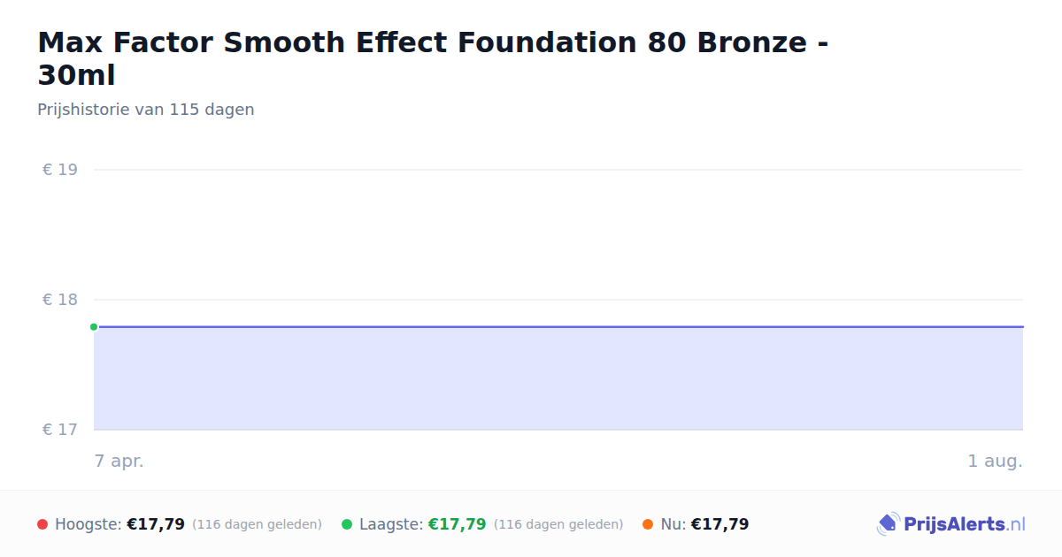Click the € 19 axis label
The width and height of the screenshot is (1062, 557).
point(60,170)
